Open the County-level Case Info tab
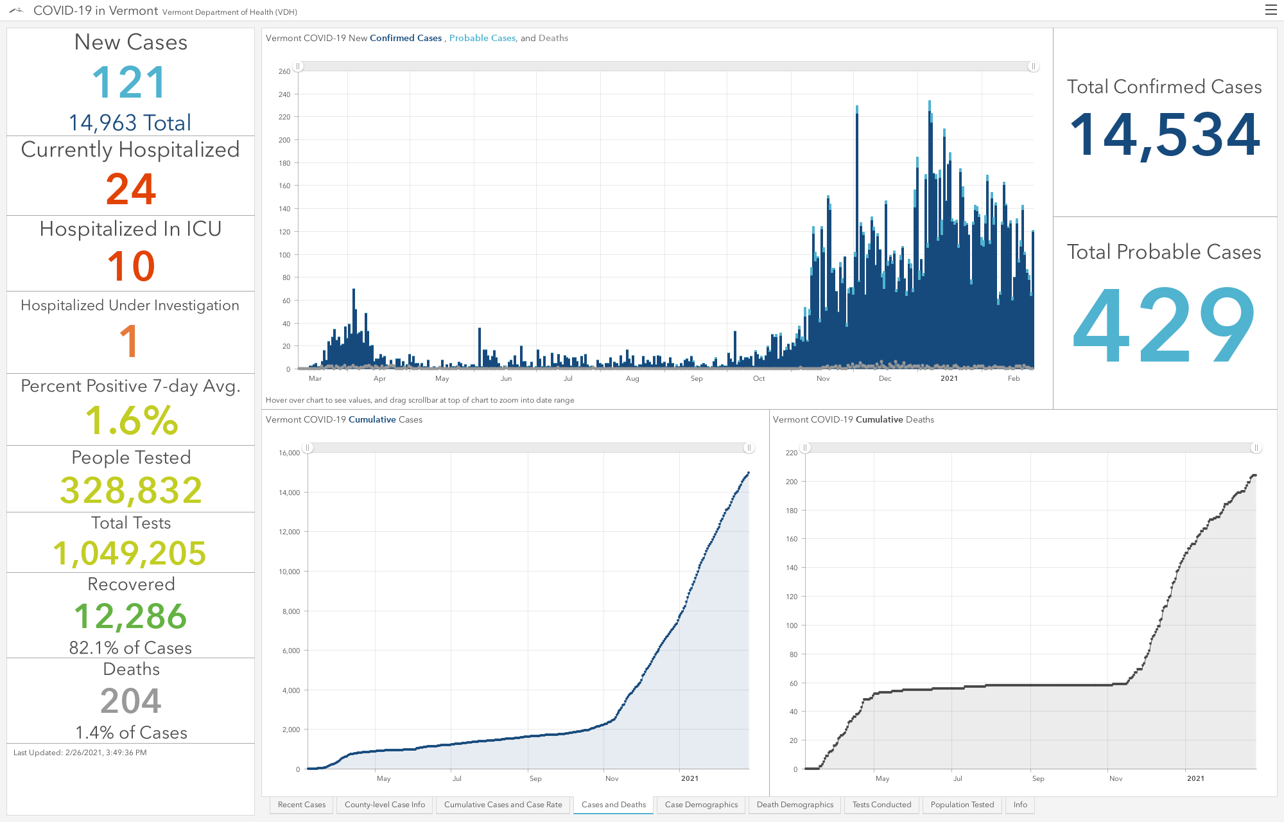 (385, 805)
